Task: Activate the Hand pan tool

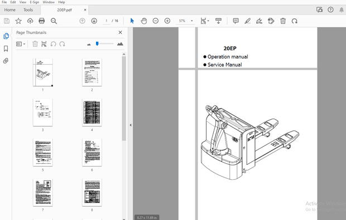Action: pyautogui.click(x=144, y=21)
